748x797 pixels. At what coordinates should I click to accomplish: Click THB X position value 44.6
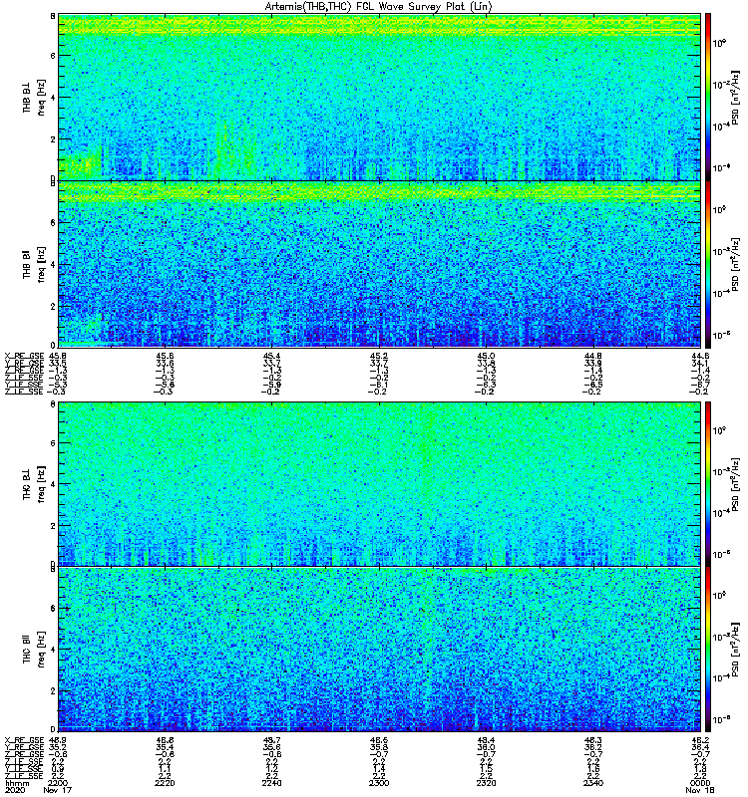click(x=700, y=357)
